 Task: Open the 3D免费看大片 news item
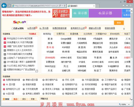(20, 42)
